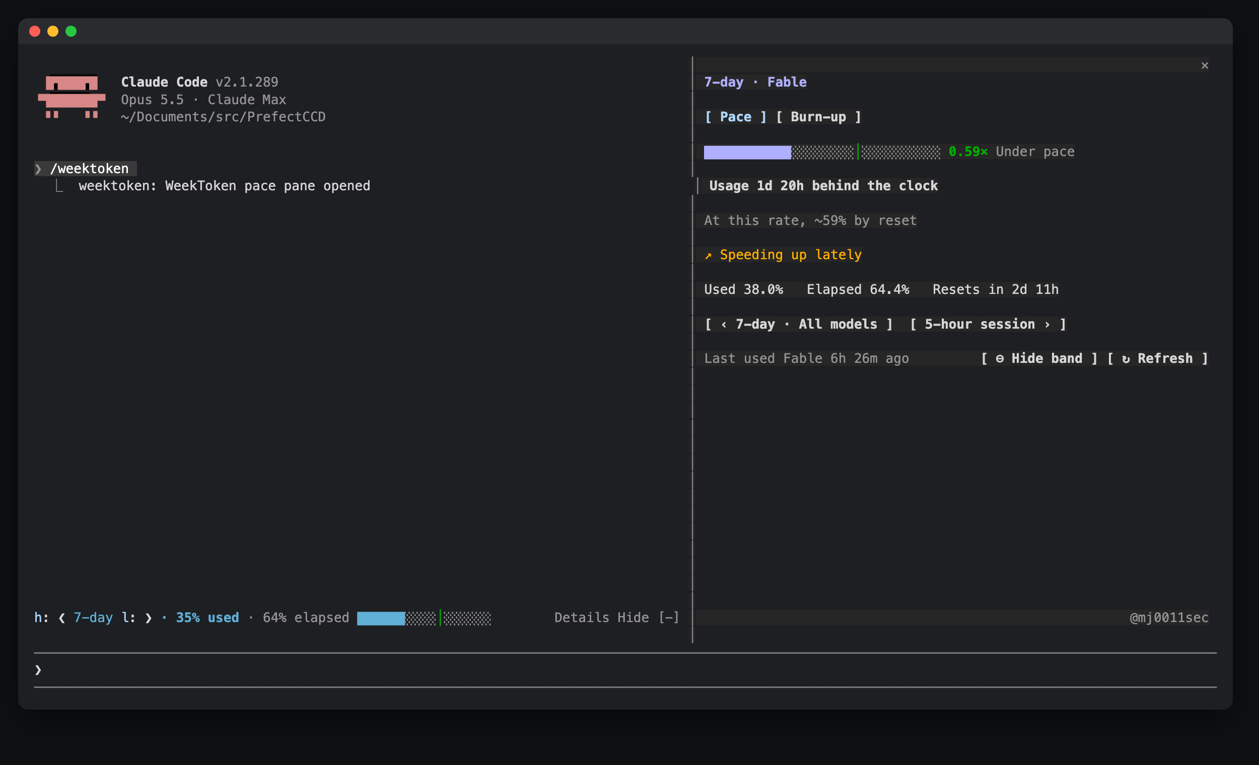Click the '7-day' label in status line

click(93, 618)
